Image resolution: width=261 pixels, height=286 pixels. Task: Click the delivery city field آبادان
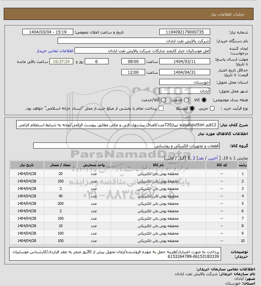click(185, 91)
